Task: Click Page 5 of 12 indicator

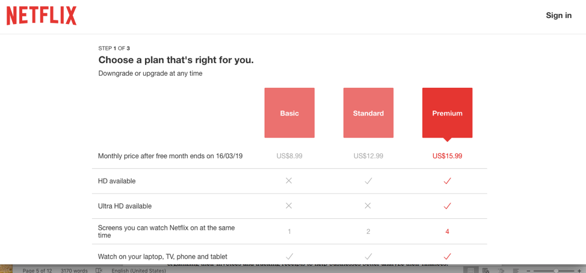Action: 37,271
